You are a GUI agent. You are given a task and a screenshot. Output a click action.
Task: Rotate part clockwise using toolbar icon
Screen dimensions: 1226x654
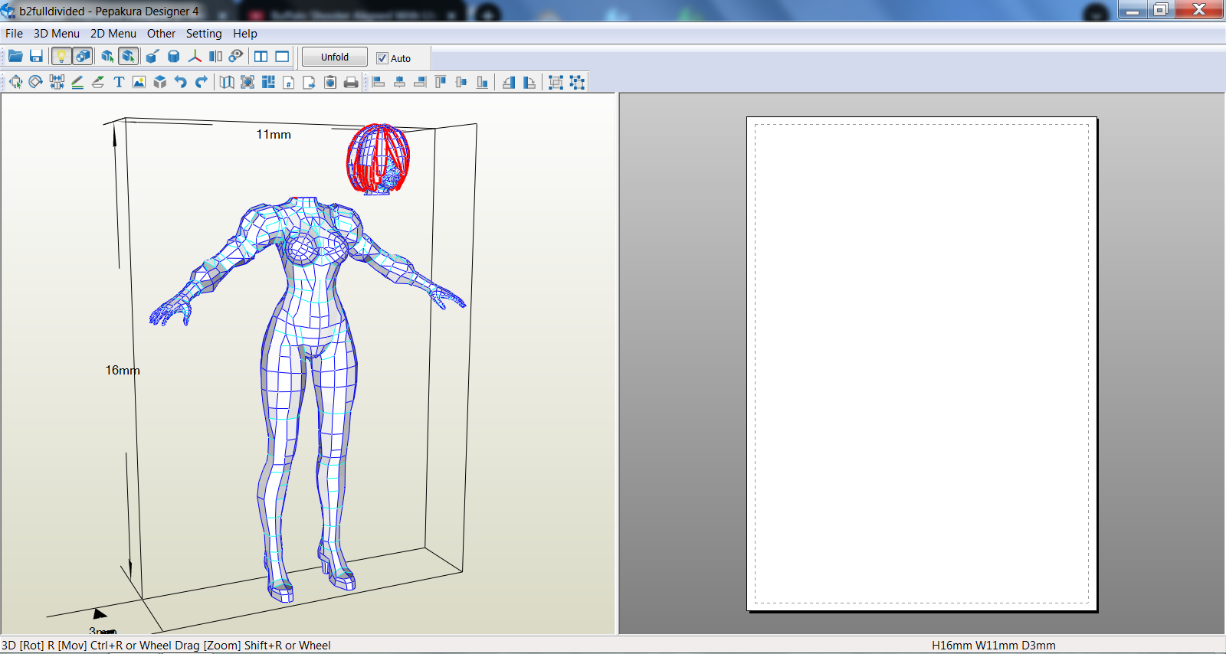[x=529, y=82]
